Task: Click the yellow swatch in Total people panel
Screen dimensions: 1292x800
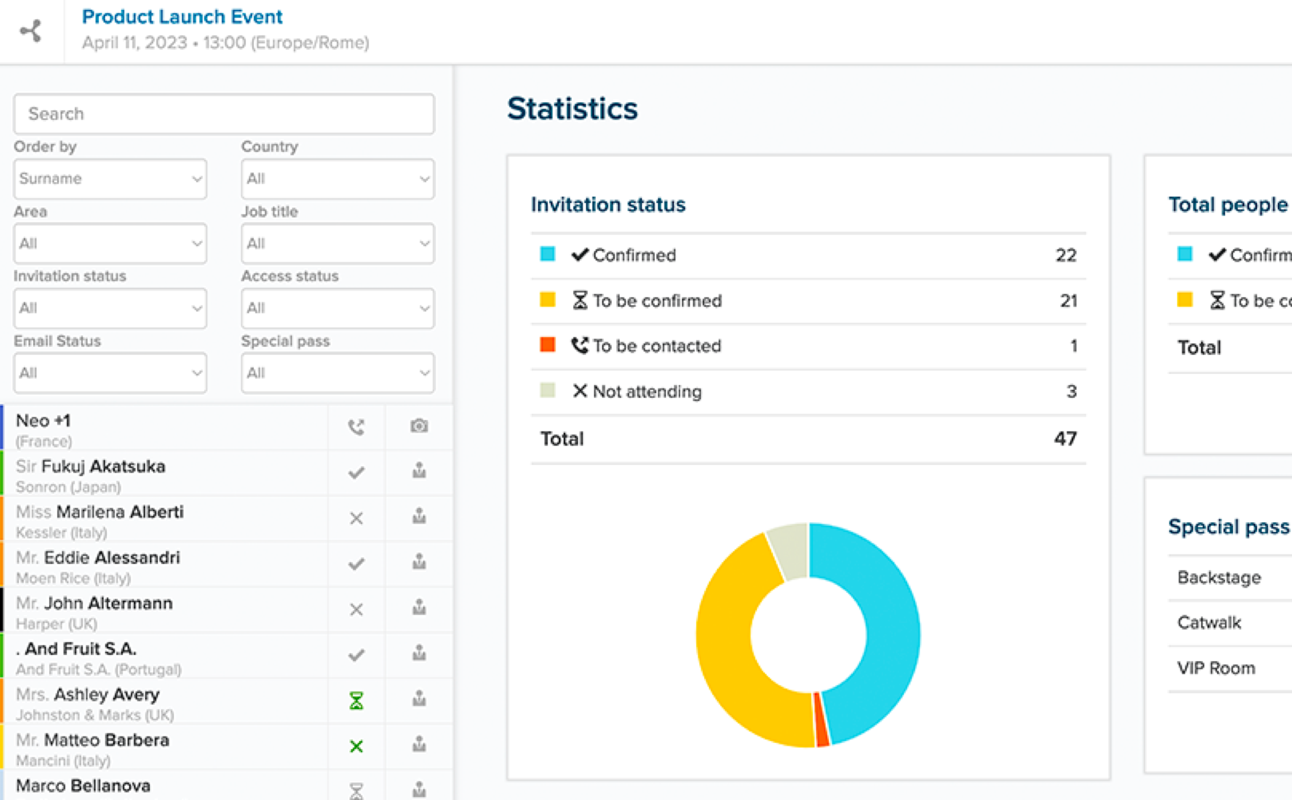Action: click(x=1185, y=299)
